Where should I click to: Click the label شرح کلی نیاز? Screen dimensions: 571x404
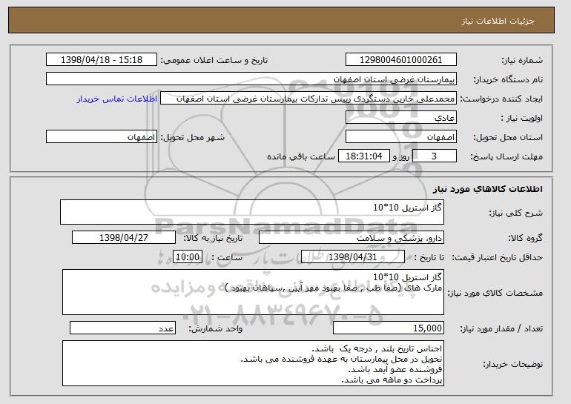(x=516, y=213)
